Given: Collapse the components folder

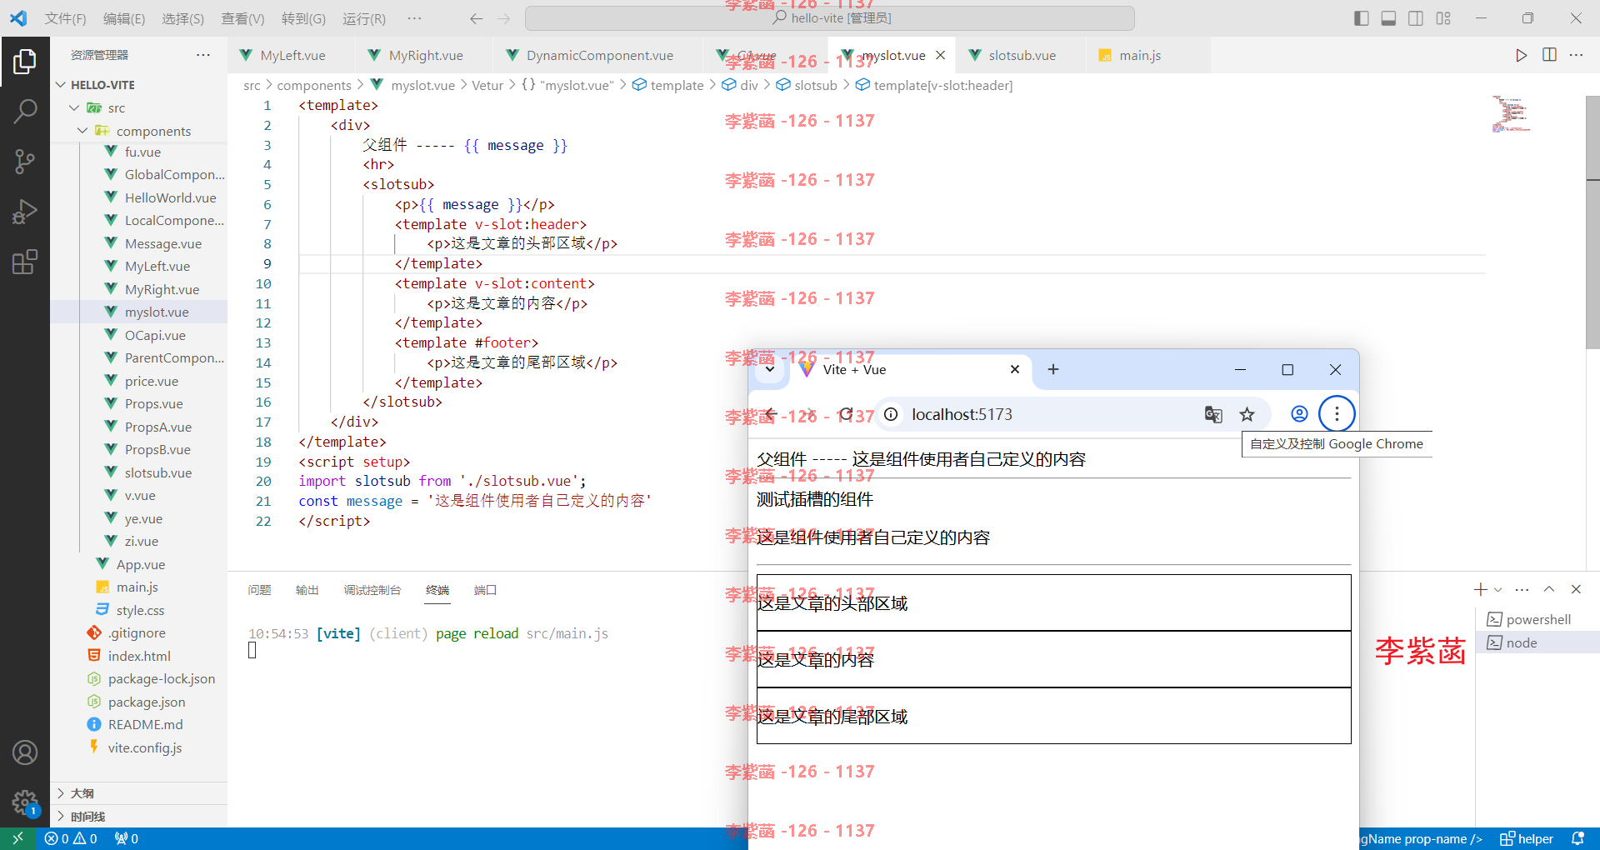Looking at the screenshot, I should 138,131.
